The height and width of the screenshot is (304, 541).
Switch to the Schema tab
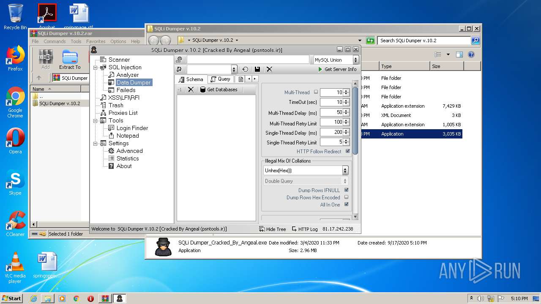pyautogui.click(x=191, y=79)
